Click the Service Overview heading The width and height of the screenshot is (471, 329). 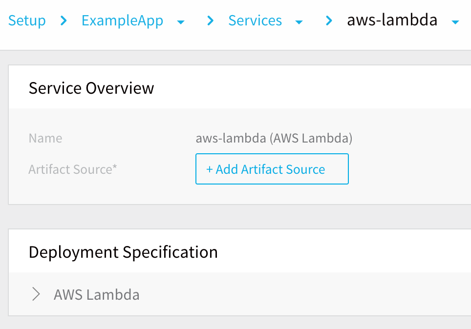pyautogui.click(x=91, y=88)
